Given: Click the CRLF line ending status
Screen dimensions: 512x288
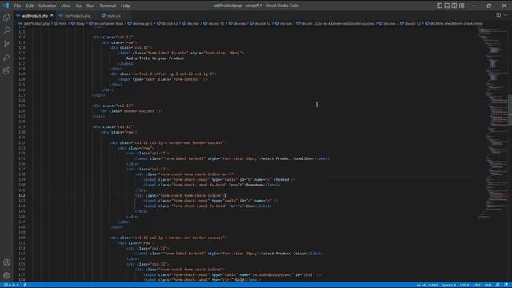Looking at the screenshot, I should pos(477,285).
